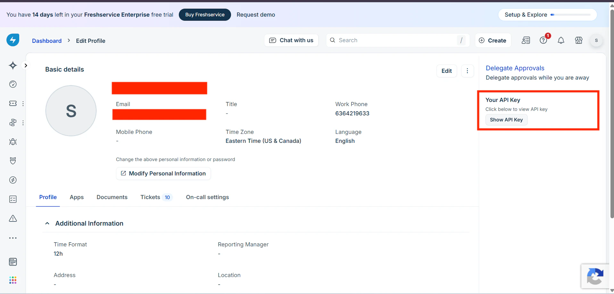Image resolution: width=614 pixels, height=294 pixels.
Task: Open the Create button
Action: tap(493, 40)
